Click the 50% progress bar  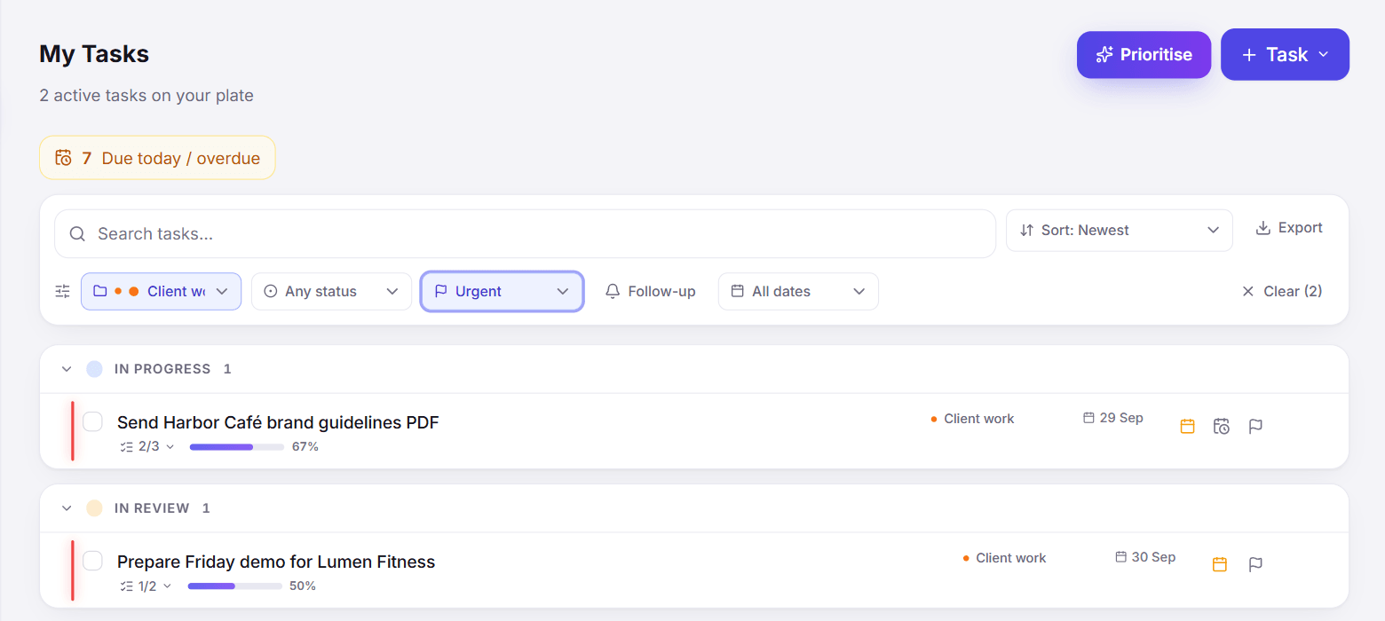point(235,586)
